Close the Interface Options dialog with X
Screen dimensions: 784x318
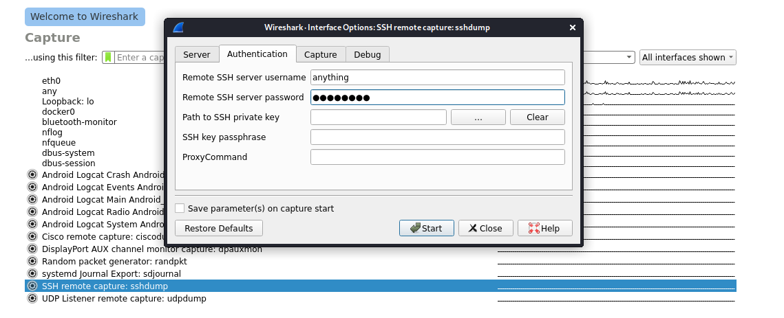tap(573, 27)
